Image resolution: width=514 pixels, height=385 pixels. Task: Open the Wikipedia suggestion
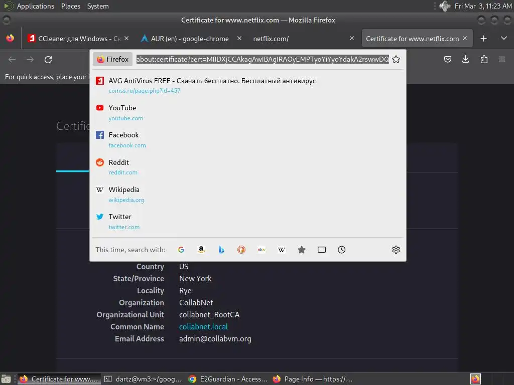coord(248,194)
